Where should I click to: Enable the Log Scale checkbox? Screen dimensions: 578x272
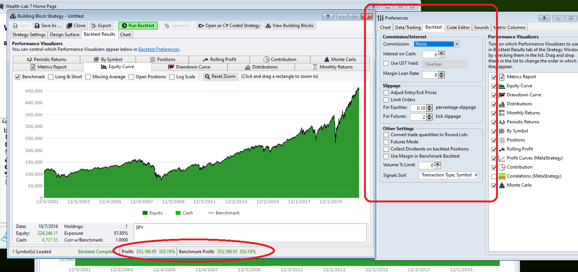[172, 77]
